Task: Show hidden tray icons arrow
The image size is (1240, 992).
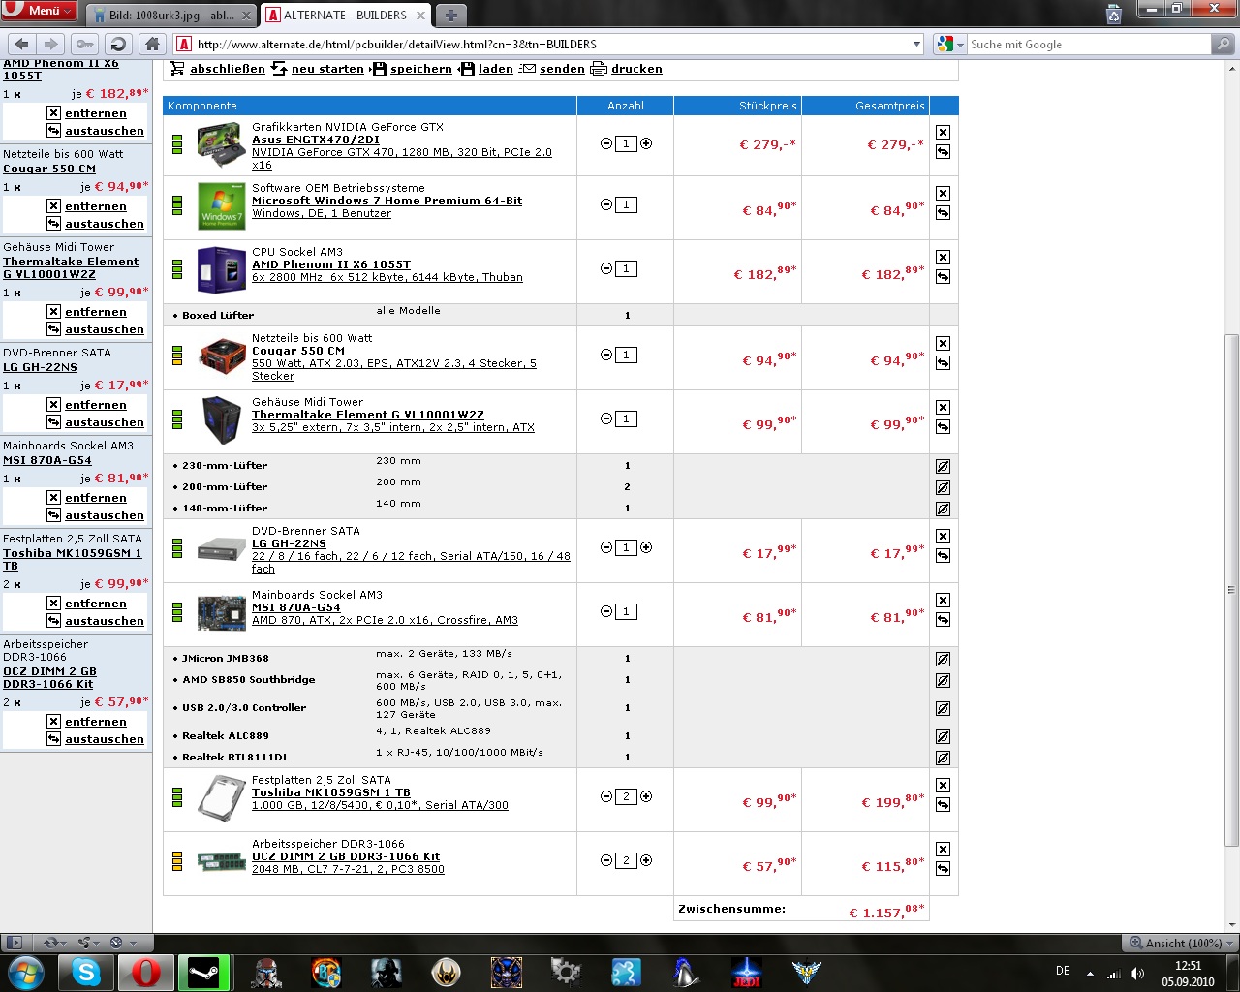Action: pos(1090,974)
